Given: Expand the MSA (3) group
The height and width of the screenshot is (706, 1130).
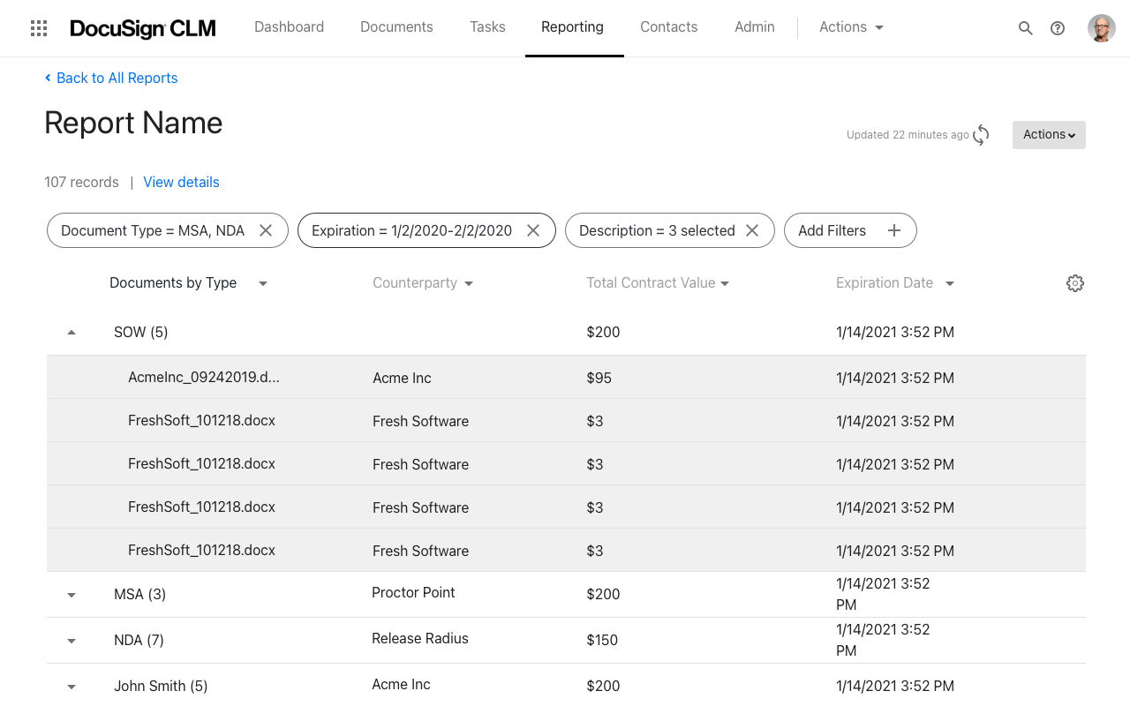Looking at the screenshot, I should (72, 595).
